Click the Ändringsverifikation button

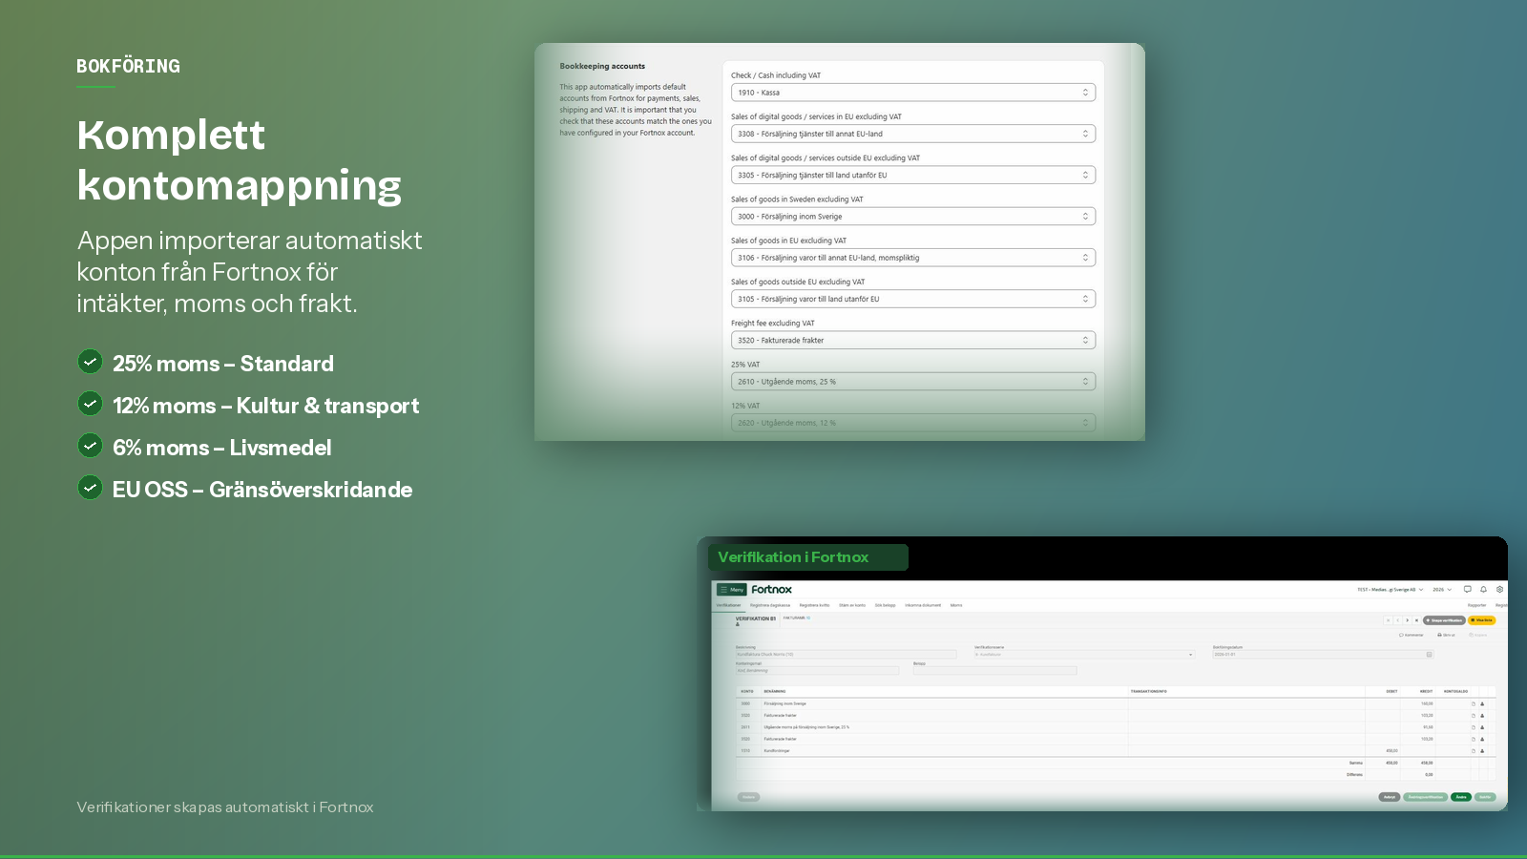point(1426,797)
